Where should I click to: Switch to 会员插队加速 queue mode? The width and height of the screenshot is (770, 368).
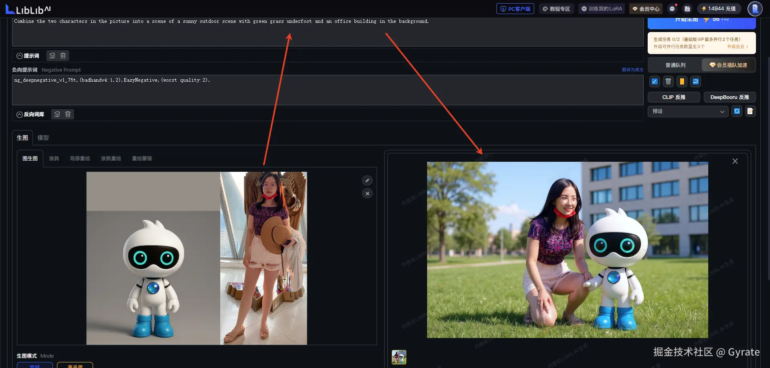pos(728,65)
